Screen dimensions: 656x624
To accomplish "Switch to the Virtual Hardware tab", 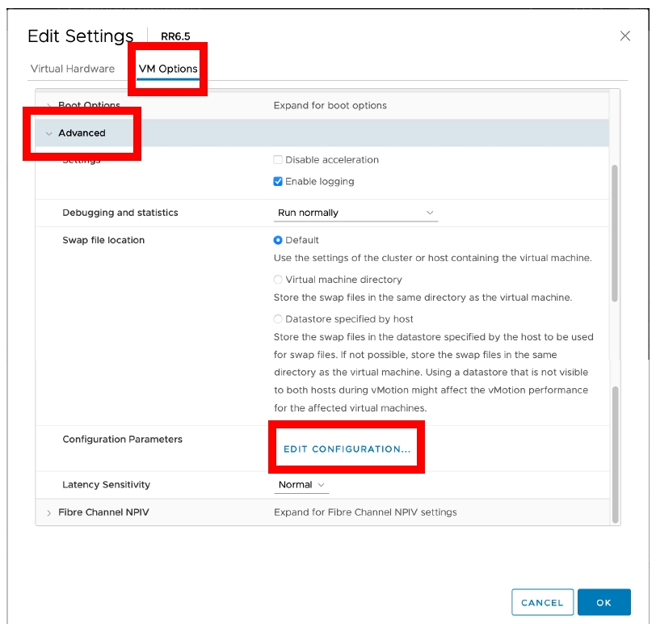I will coord(73,69).
